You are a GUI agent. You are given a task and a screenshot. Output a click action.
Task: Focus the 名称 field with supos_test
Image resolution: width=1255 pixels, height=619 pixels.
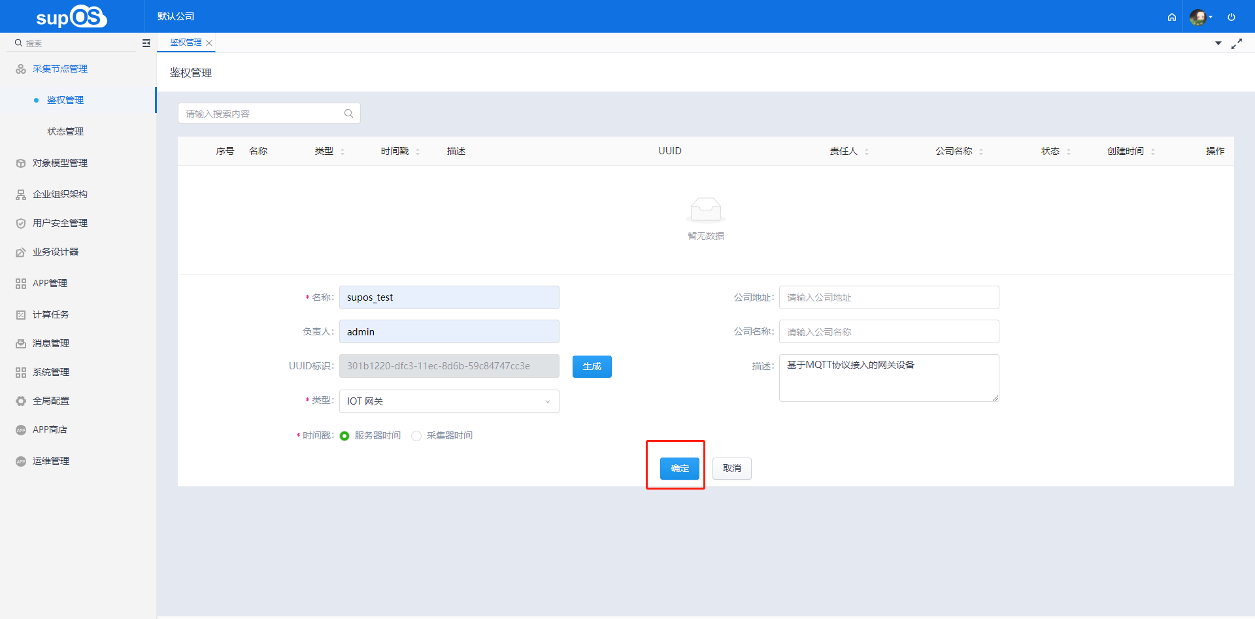click(x=449, y=297)
